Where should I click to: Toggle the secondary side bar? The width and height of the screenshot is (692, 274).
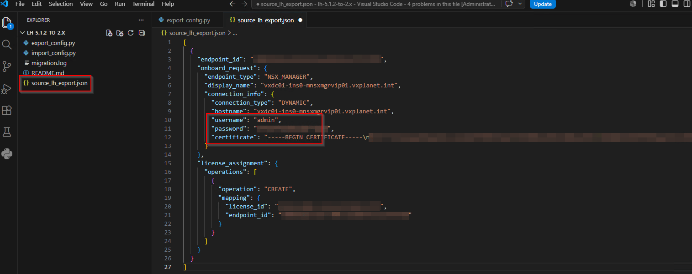pyautogui.click(x=687, y=4)
